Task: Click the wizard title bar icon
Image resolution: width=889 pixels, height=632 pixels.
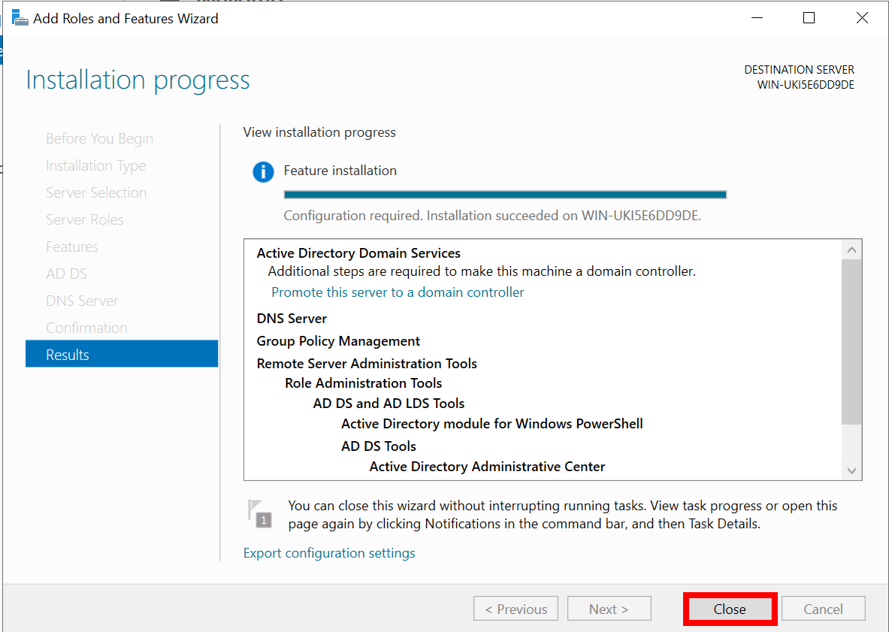Action: point(20,17)
